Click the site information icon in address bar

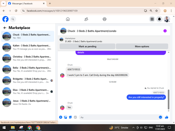(23, 11)
